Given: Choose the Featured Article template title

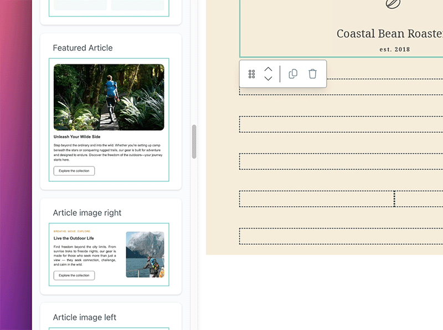Looking at the screenshot, I should point(83,48).
